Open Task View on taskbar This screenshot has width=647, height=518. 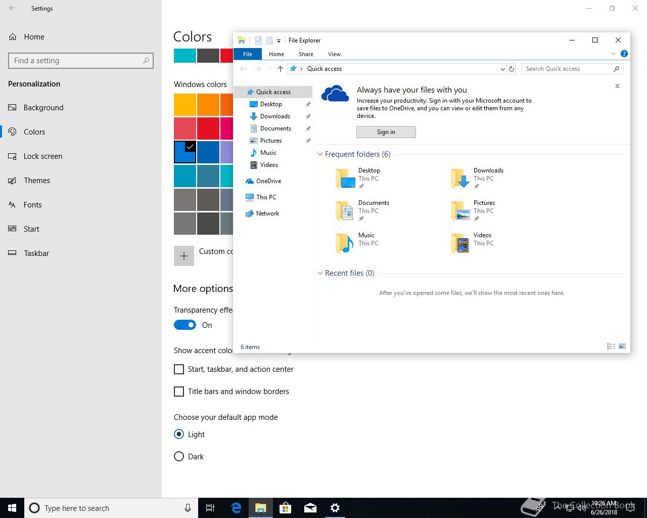[x=211, y=508]
